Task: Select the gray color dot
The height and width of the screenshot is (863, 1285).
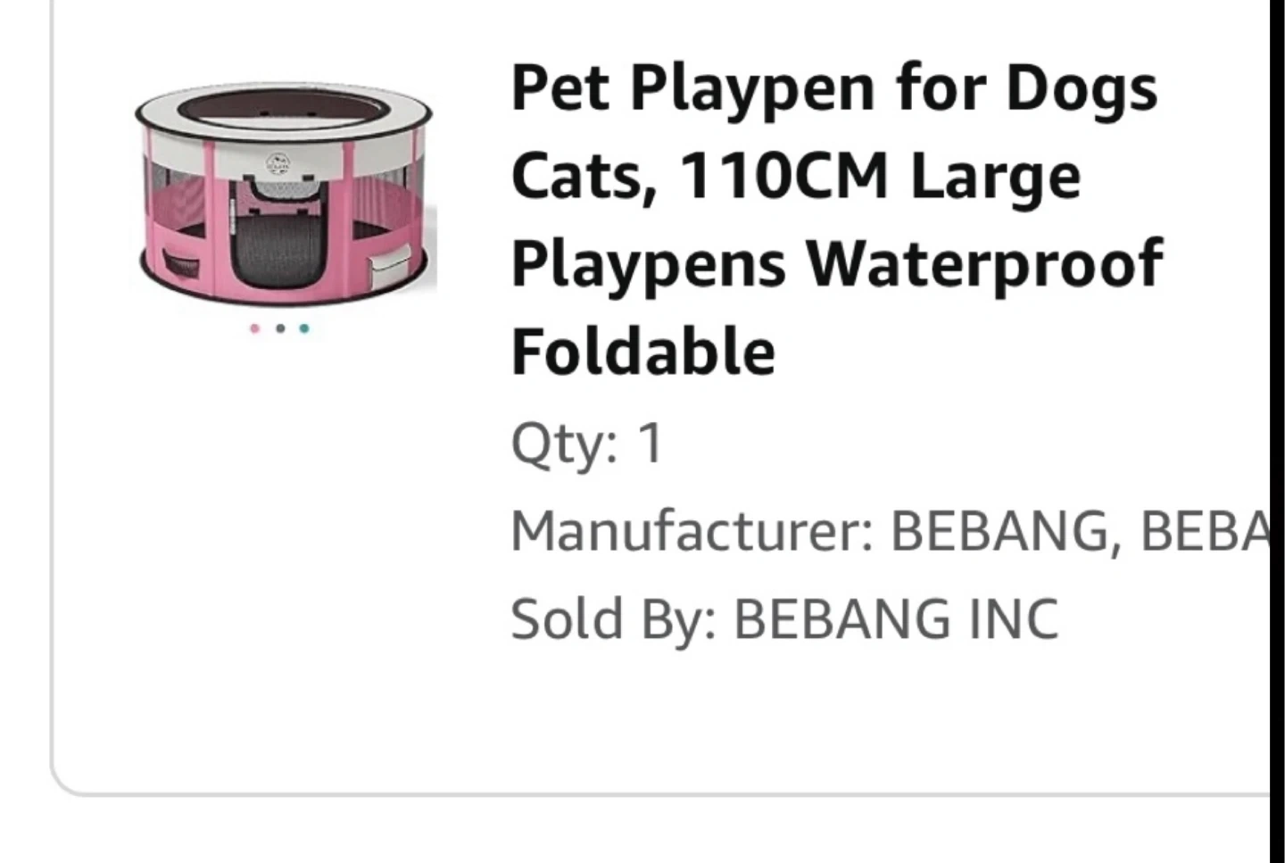Action: pos(280,328)
